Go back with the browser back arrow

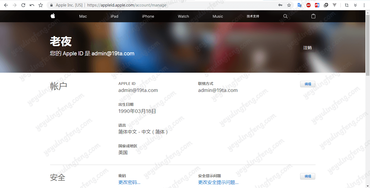[x=6, y=5]
